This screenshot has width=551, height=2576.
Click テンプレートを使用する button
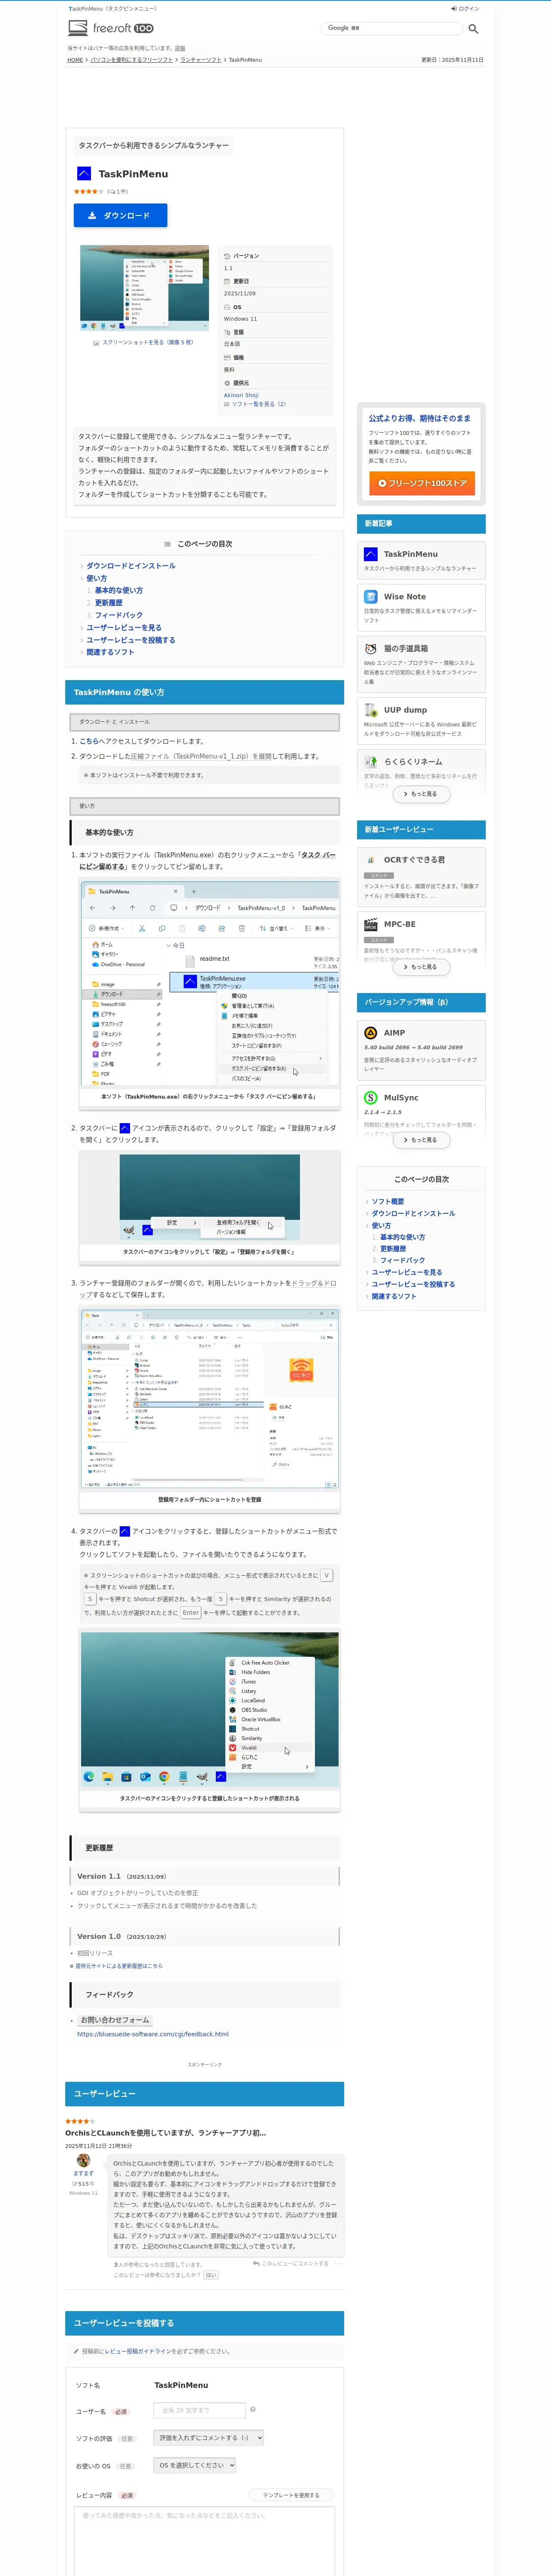click(291, 2495)
